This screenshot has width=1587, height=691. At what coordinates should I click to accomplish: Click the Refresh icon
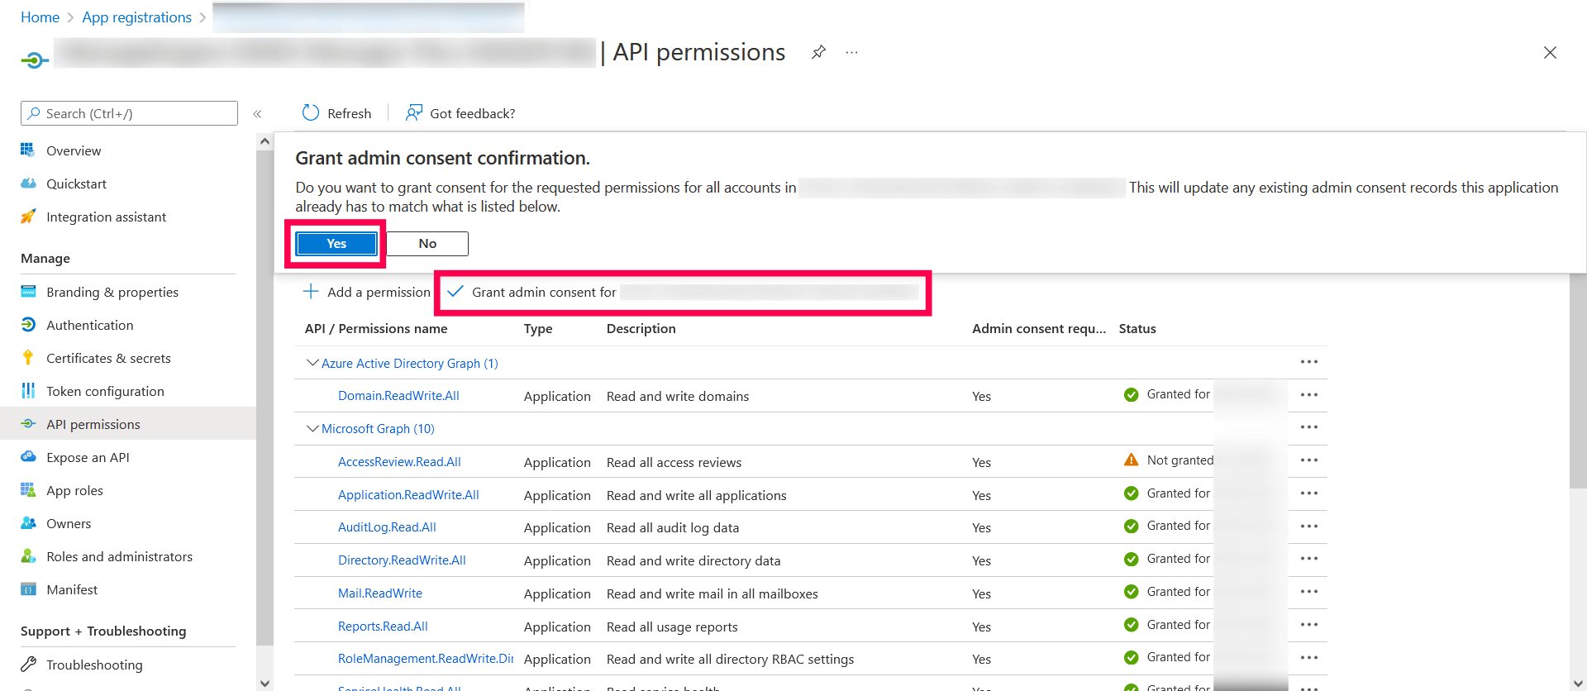pyautogui.click(x=311, y=112)
